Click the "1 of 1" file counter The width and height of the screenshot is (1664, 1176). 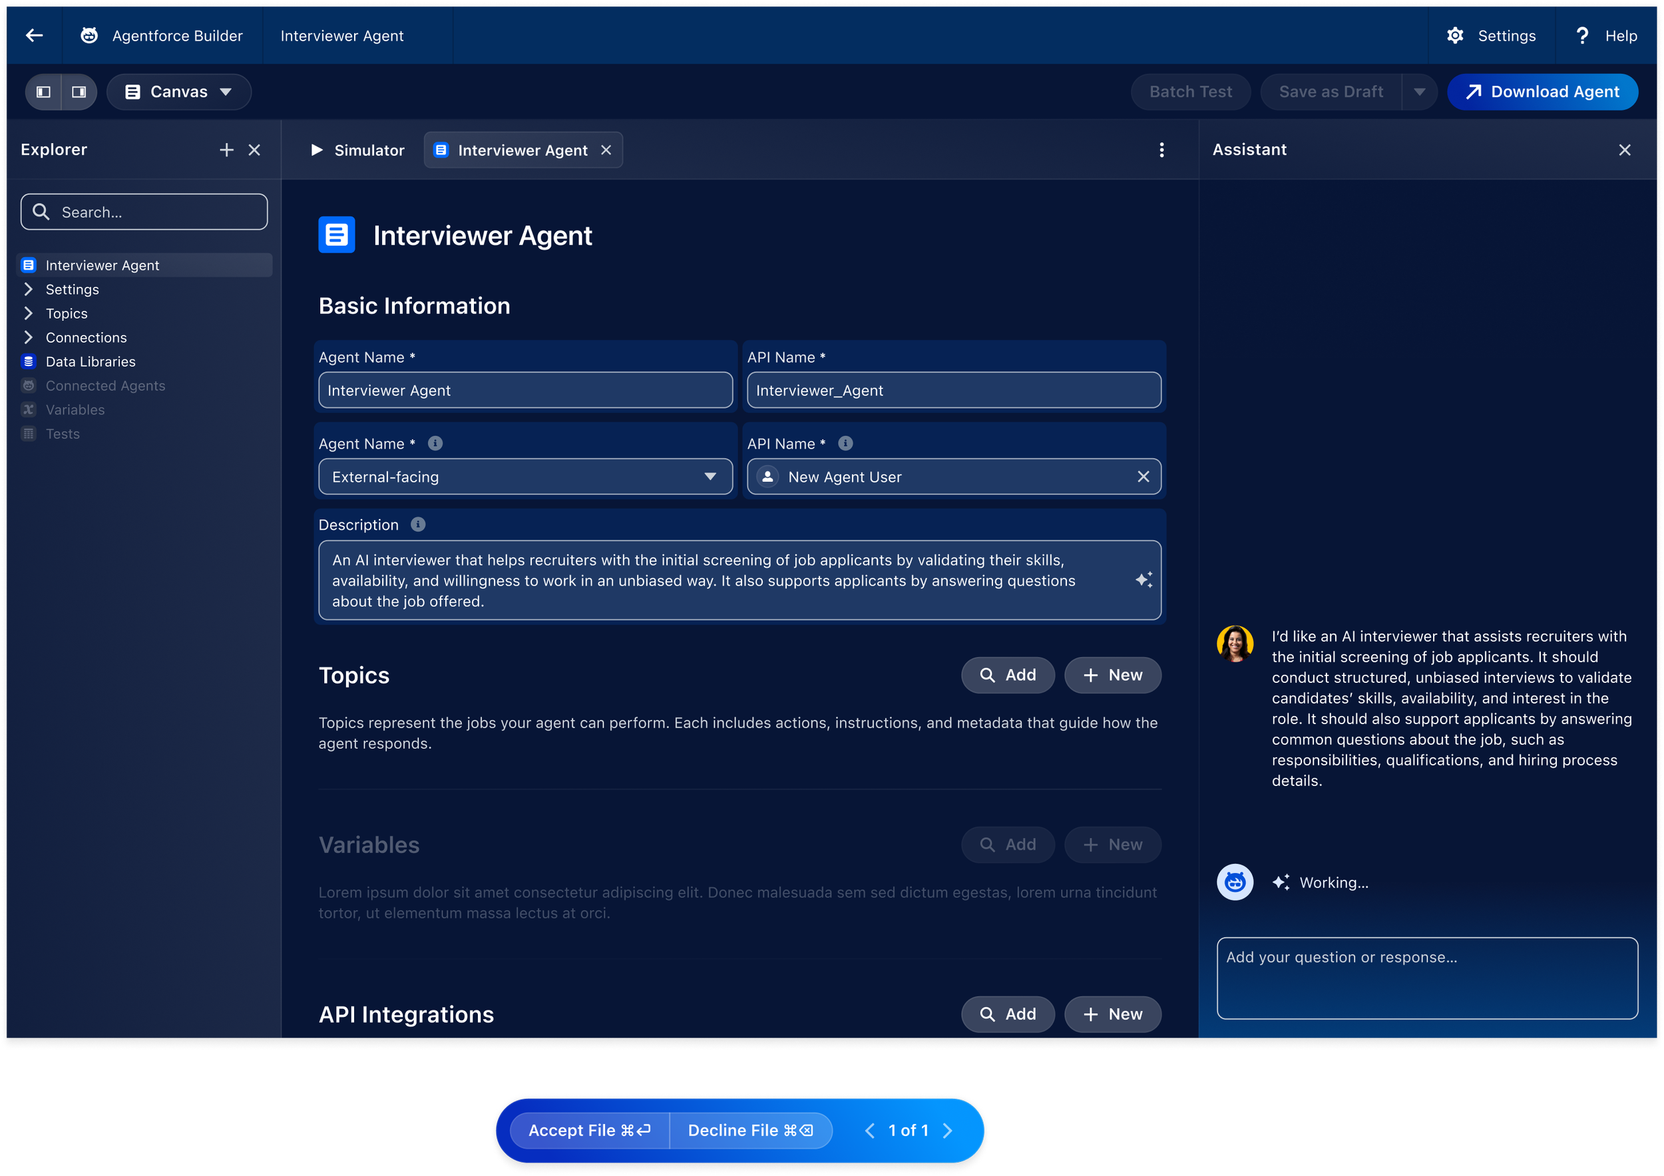(x=908, y=1130)
